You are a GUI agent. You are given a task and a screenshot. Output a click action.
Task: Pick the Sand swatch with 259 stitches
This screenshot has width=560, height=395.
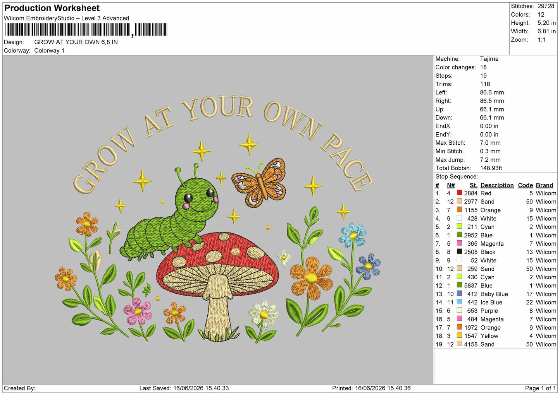(459, 268)
